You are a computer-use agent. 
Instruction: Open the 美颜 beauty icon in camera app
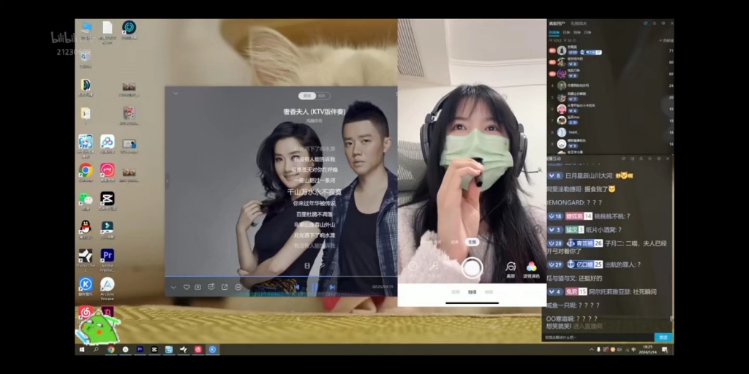pos(511,270)
